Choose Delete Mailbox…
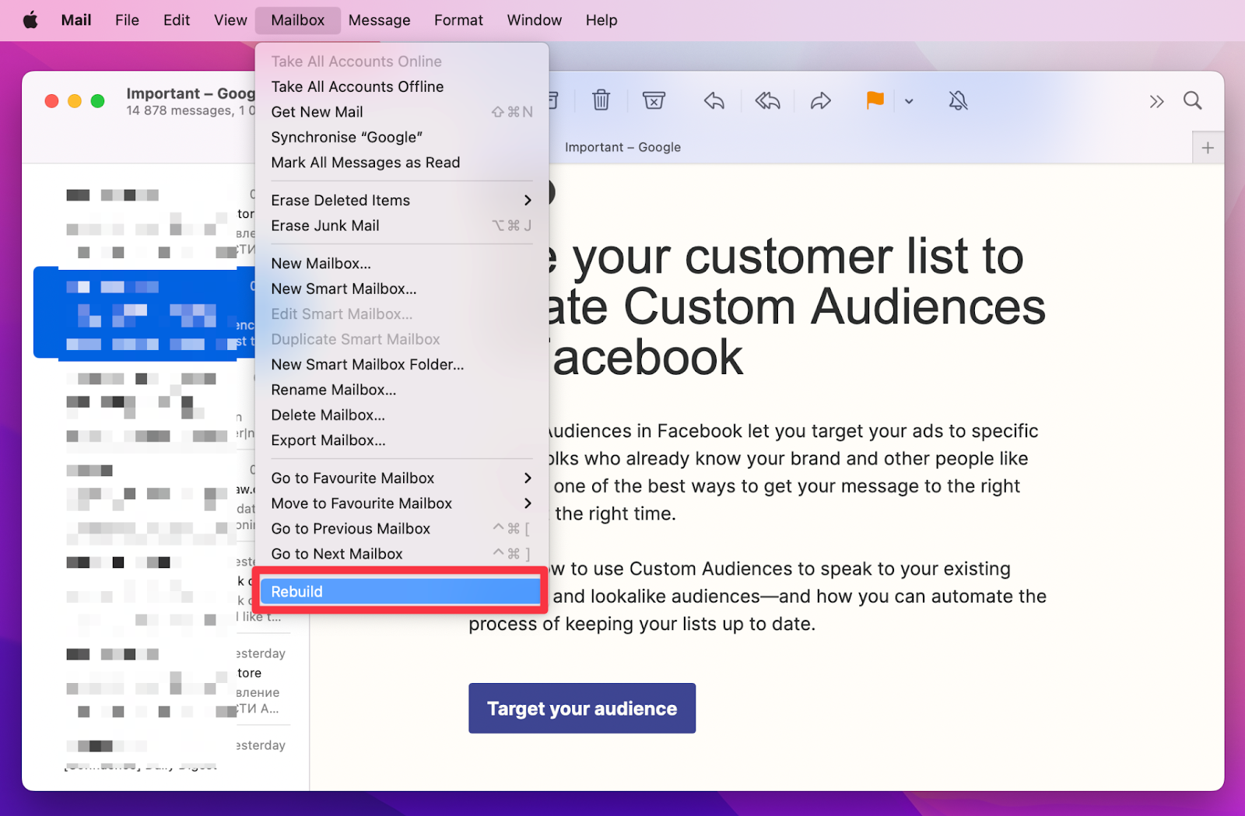The width and height of the screenshot is (1245, 816). coord(402,415)
